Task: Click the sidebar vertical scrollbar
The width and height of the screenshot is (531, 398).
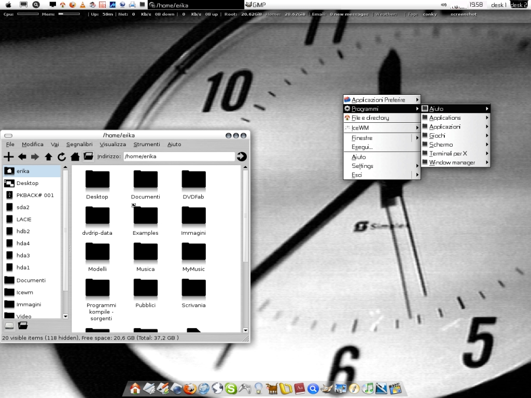Action: pos(65,230)
